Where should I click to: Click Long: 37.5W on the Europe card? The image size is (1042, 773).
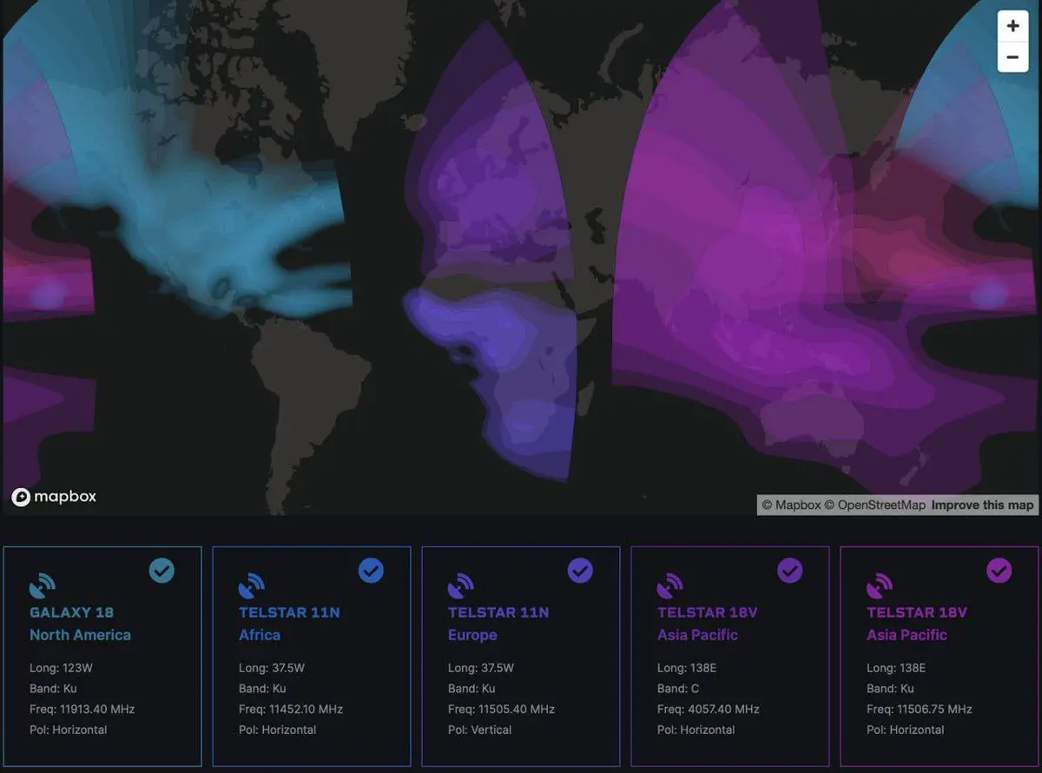click(481, 668)
